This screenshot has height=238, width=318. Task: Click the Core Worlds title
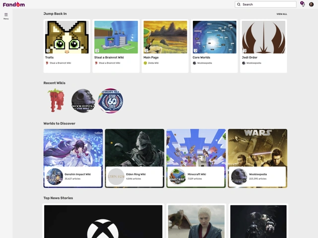(x=201, y=58)
